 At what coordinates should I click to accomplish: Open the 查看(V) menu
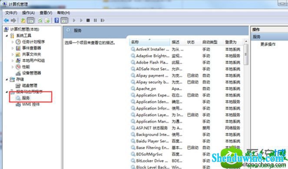[46, 13]
